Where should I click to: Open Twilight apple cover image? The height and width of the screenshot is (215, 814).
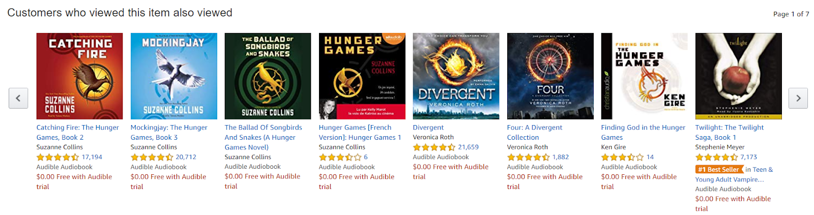tap(739, 76)
